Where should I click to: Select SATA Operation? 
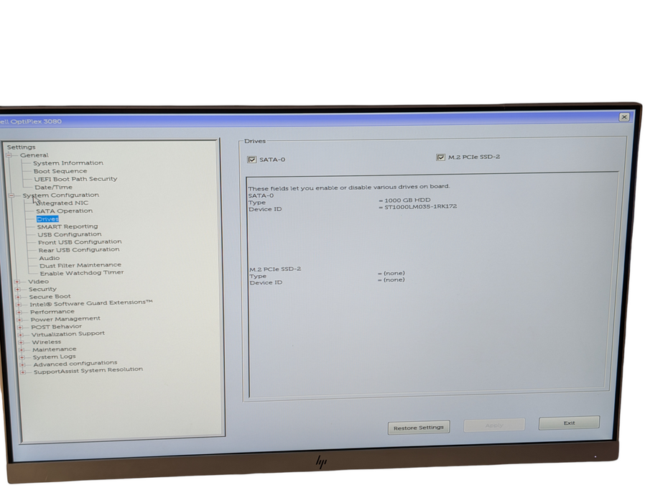[65, 211]
